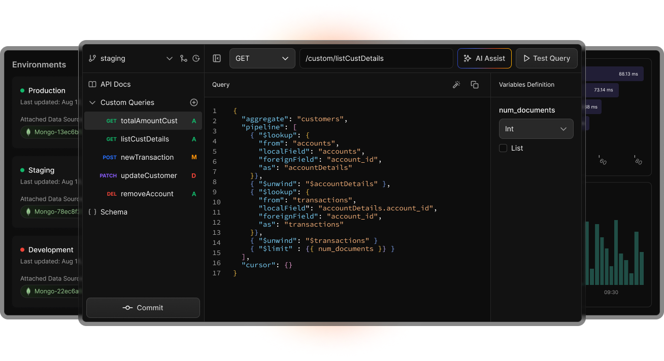Image resolution: width=664 pixels, height=361 pixels.
Task: Add a new custom query with the plus icon
Action: pyautogui.click(x=194, y=102)
